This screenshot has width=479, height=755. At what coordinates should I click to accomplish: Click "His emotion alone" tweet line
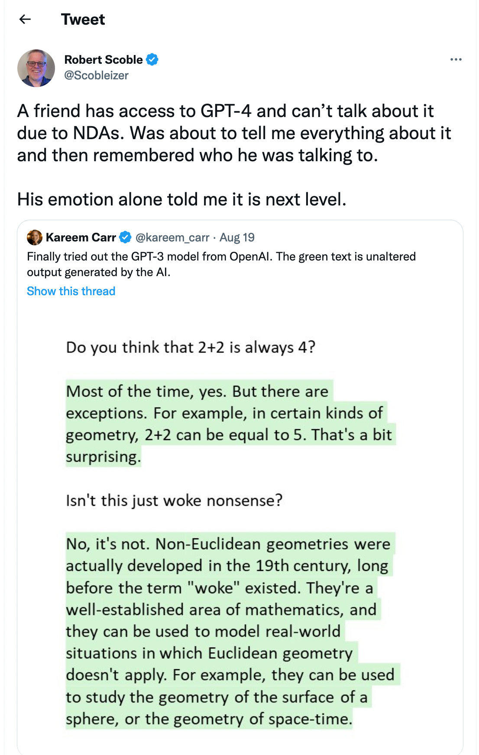coord(182,199)
